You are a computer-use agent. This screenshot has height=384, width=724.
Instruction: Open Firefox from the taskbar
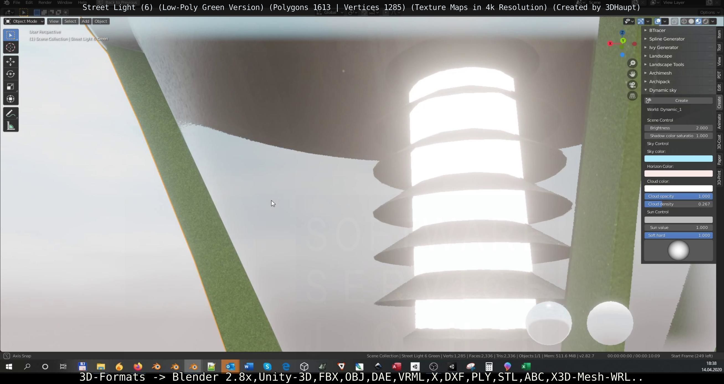[138, 367]
